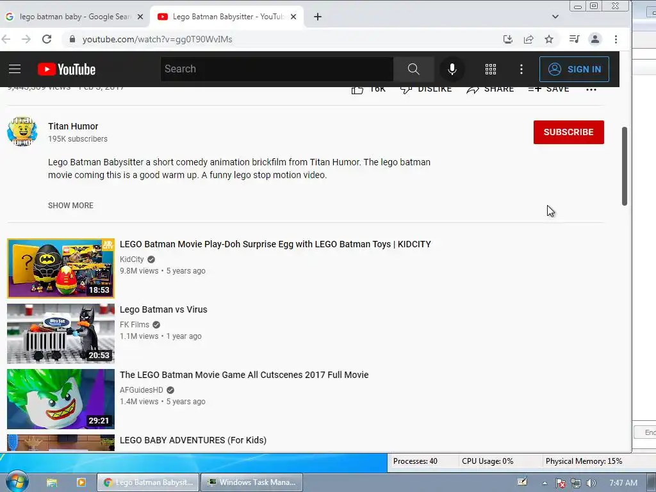Go forward in browser history
Viewport: 656px width, 492px height.
(x=26, y=39)
